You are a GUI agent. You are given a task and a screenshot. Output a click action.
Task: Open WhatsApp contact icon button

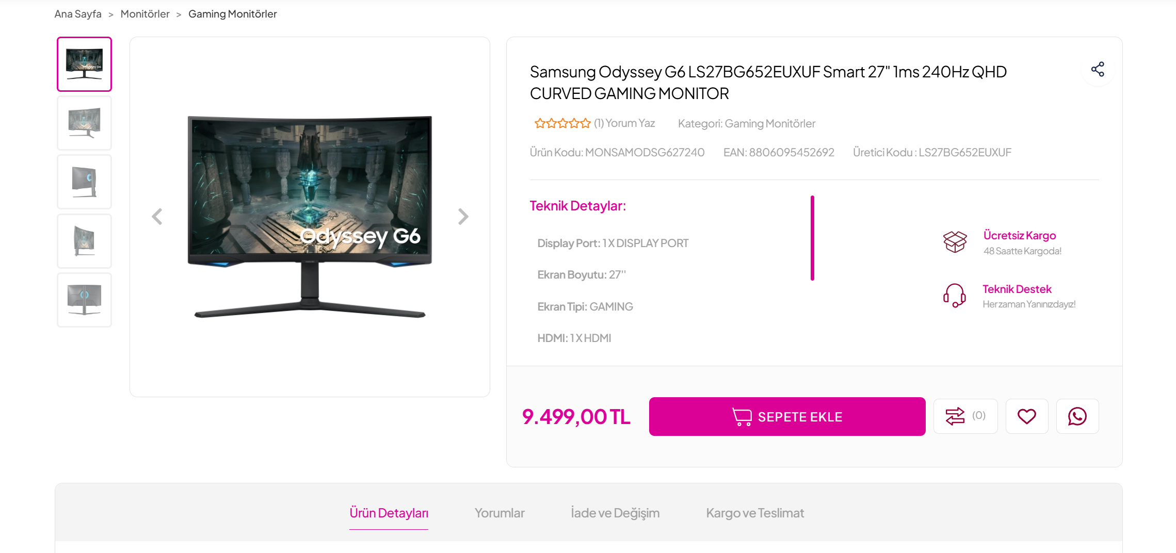tap(1077, 416)
